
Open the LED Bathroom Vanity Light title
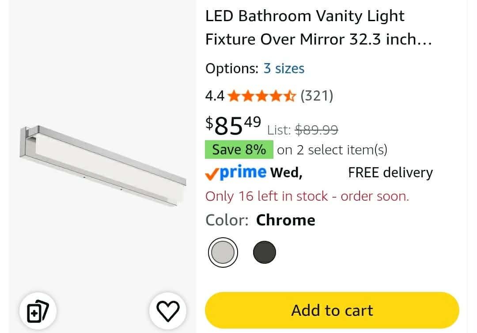click(x=318, y=28)
